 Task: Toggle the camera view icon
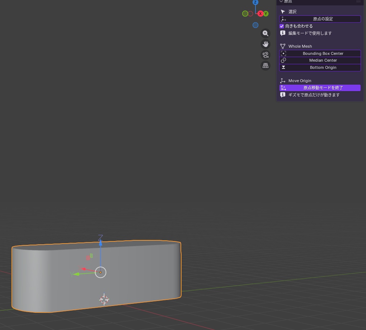click(266, 55)
